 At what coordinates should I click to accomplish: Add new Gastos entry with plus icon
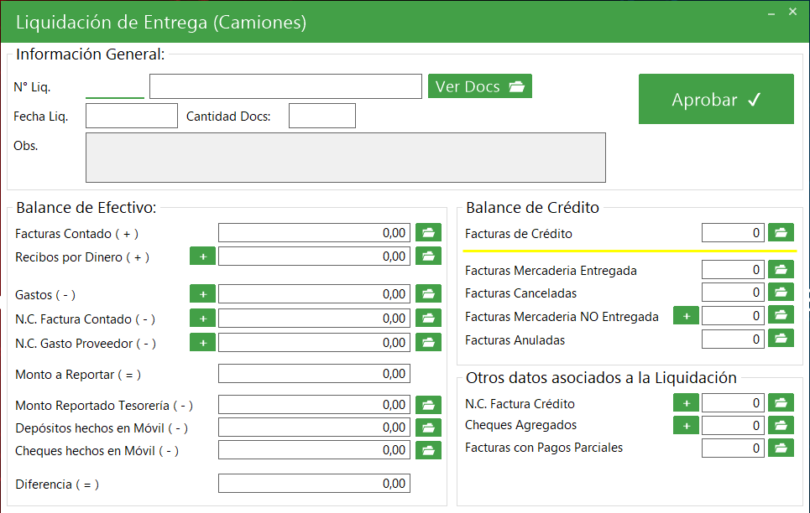202,294
